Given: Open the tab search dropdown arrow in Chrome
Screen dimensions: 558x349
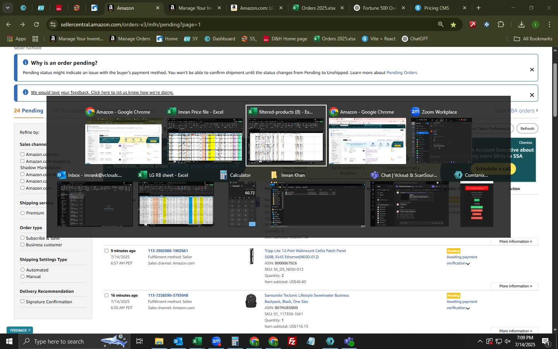Looking at the screenshot, I should [7, 8].
